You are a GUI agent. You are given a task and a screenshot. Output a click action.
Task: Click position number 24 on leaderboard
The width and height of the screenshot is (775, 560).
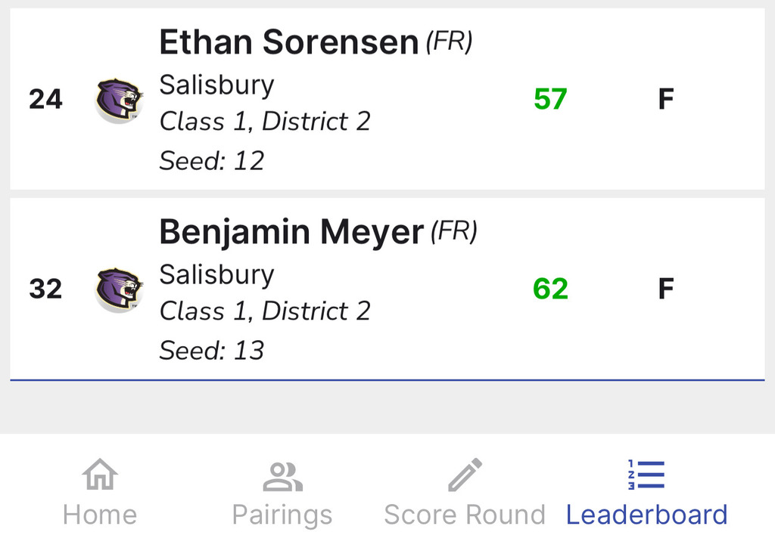click(45, 99)
